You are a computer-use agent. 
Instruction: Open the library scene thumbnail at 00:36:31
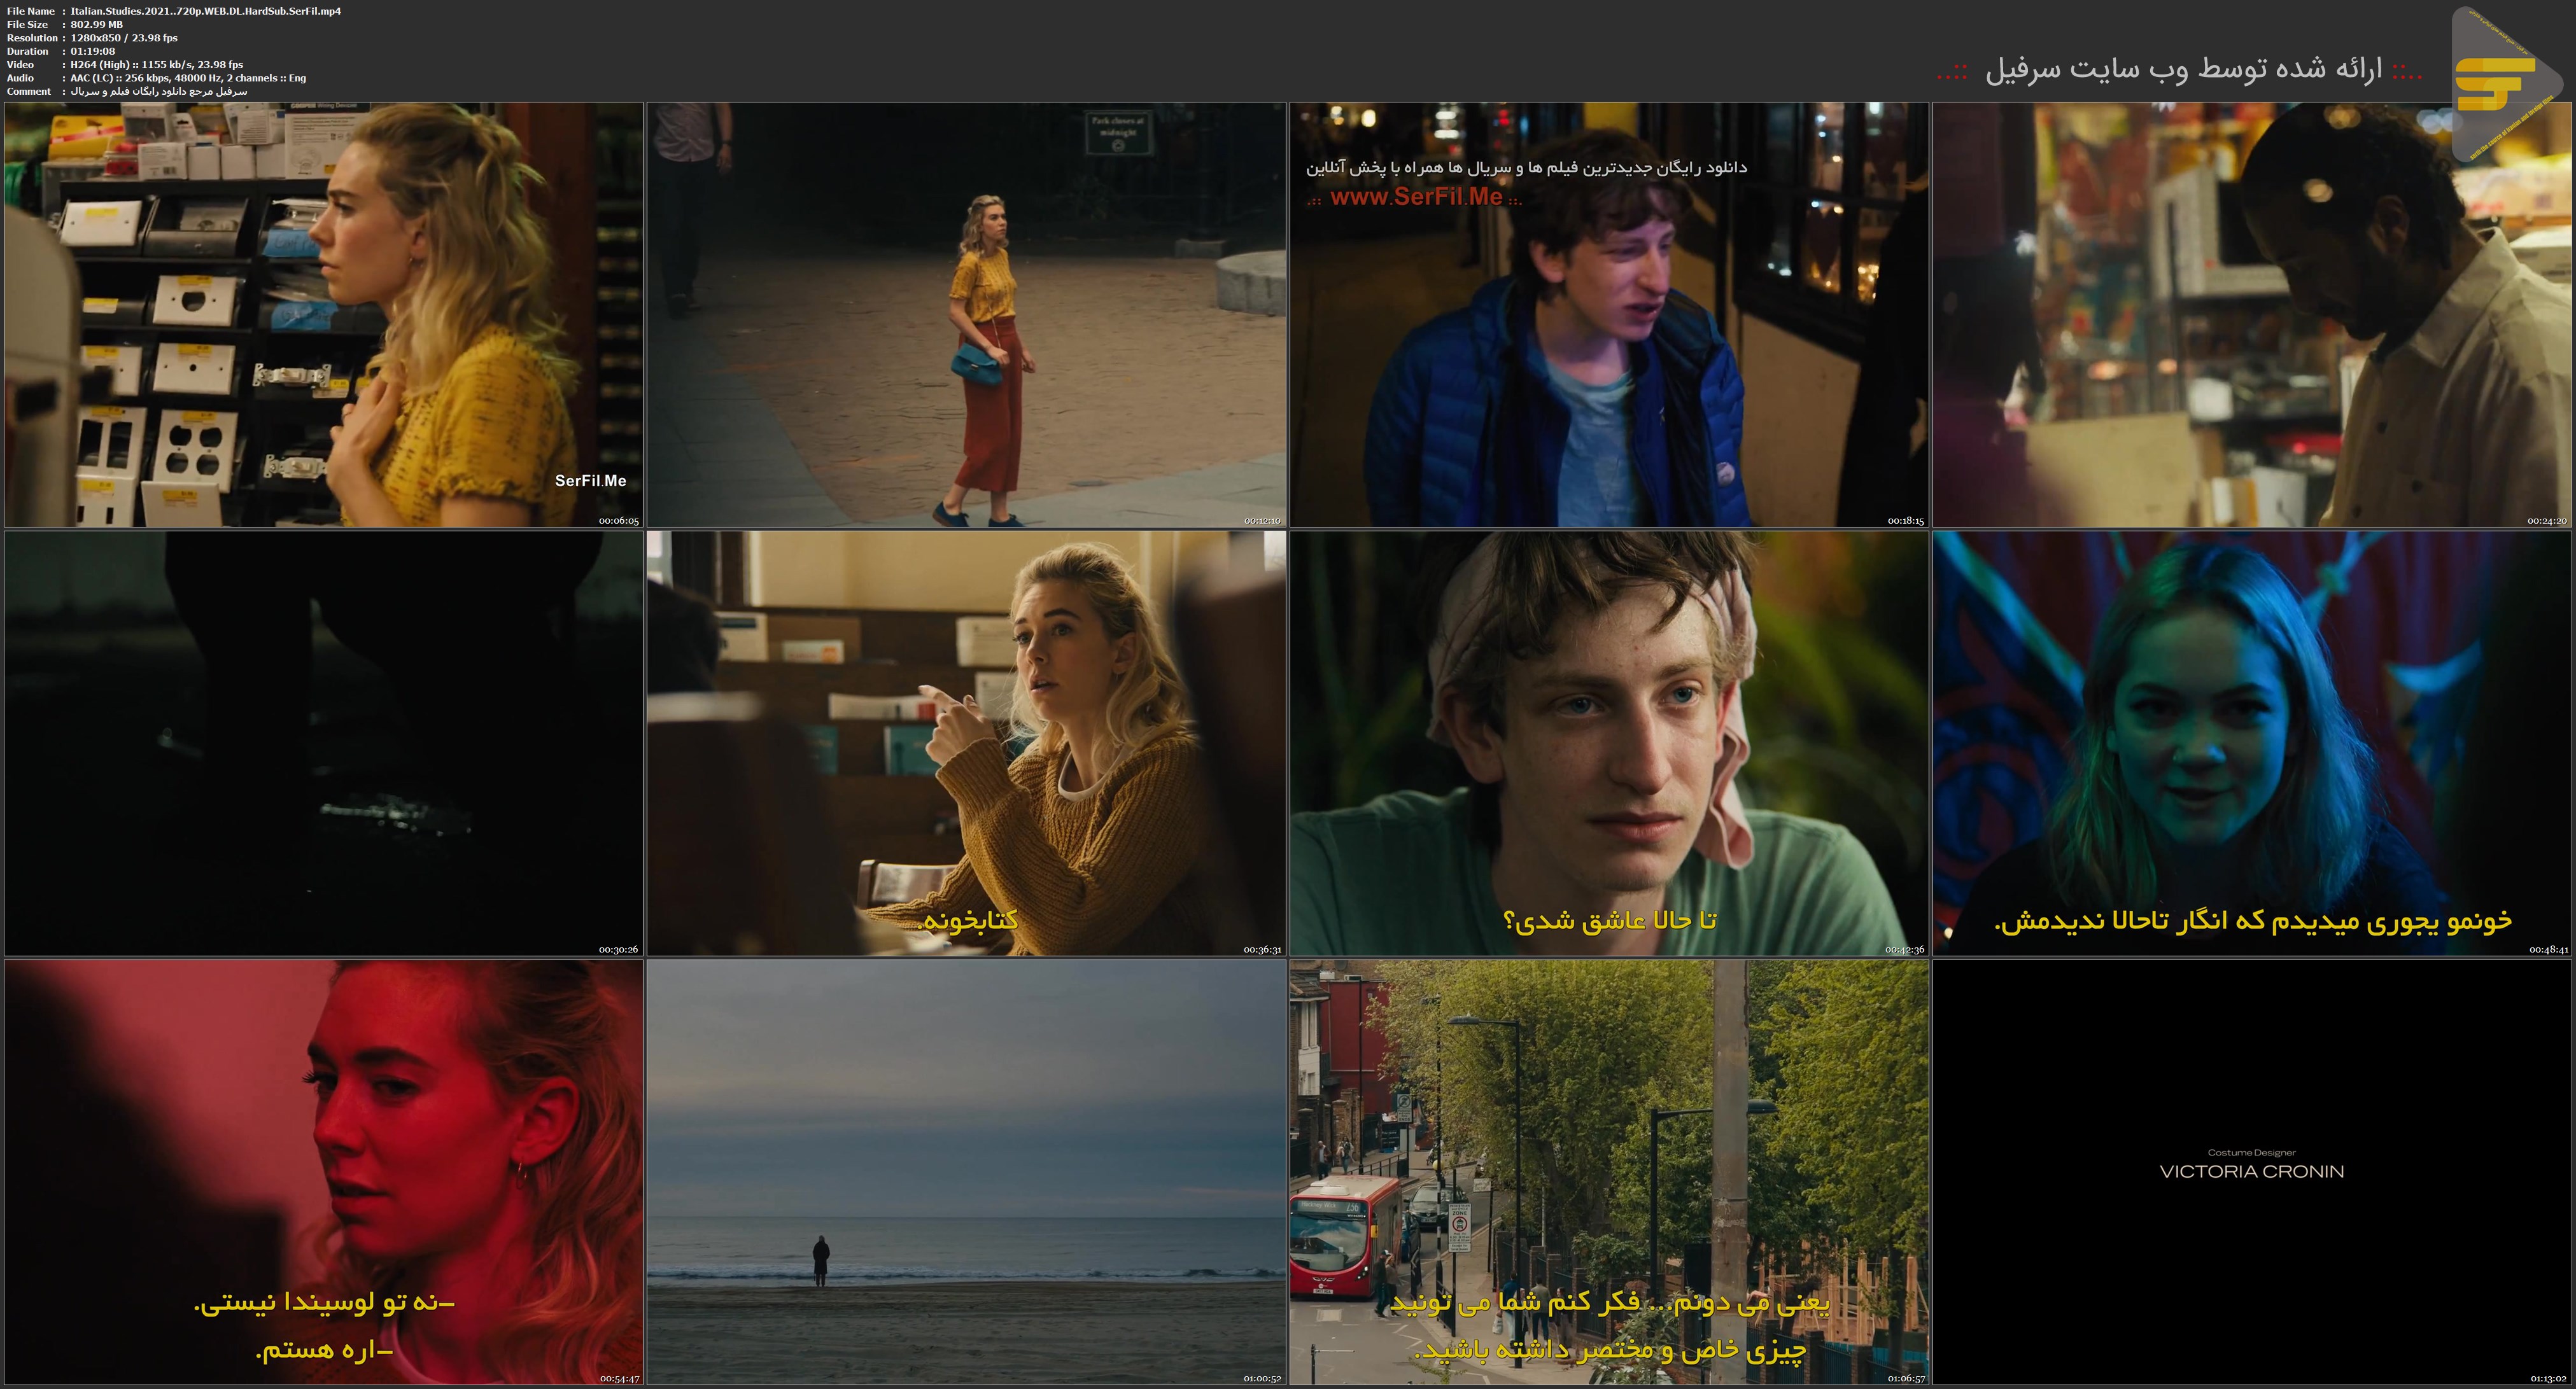click(966, 743)
